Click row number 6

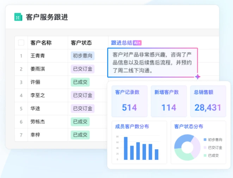[21, 122]
